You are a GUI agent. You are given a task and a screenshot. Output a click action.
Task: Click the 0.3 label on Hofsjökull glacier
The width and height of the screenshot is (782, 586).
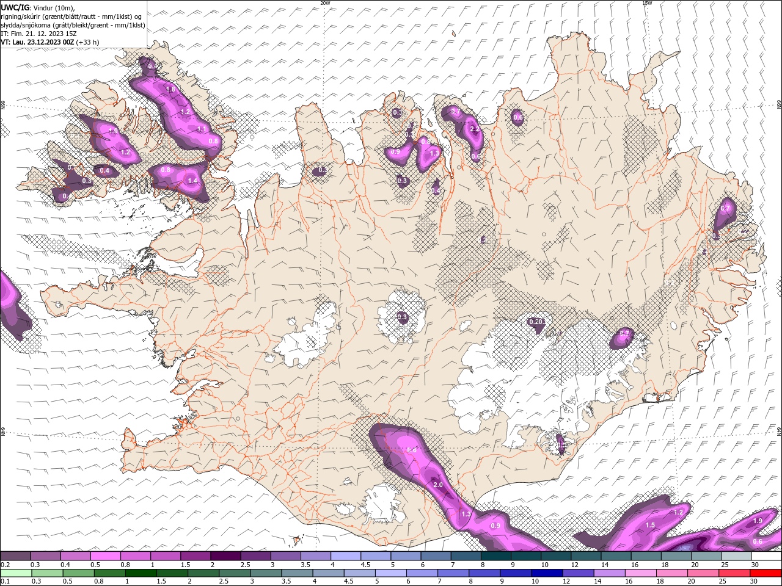point(402,317)
